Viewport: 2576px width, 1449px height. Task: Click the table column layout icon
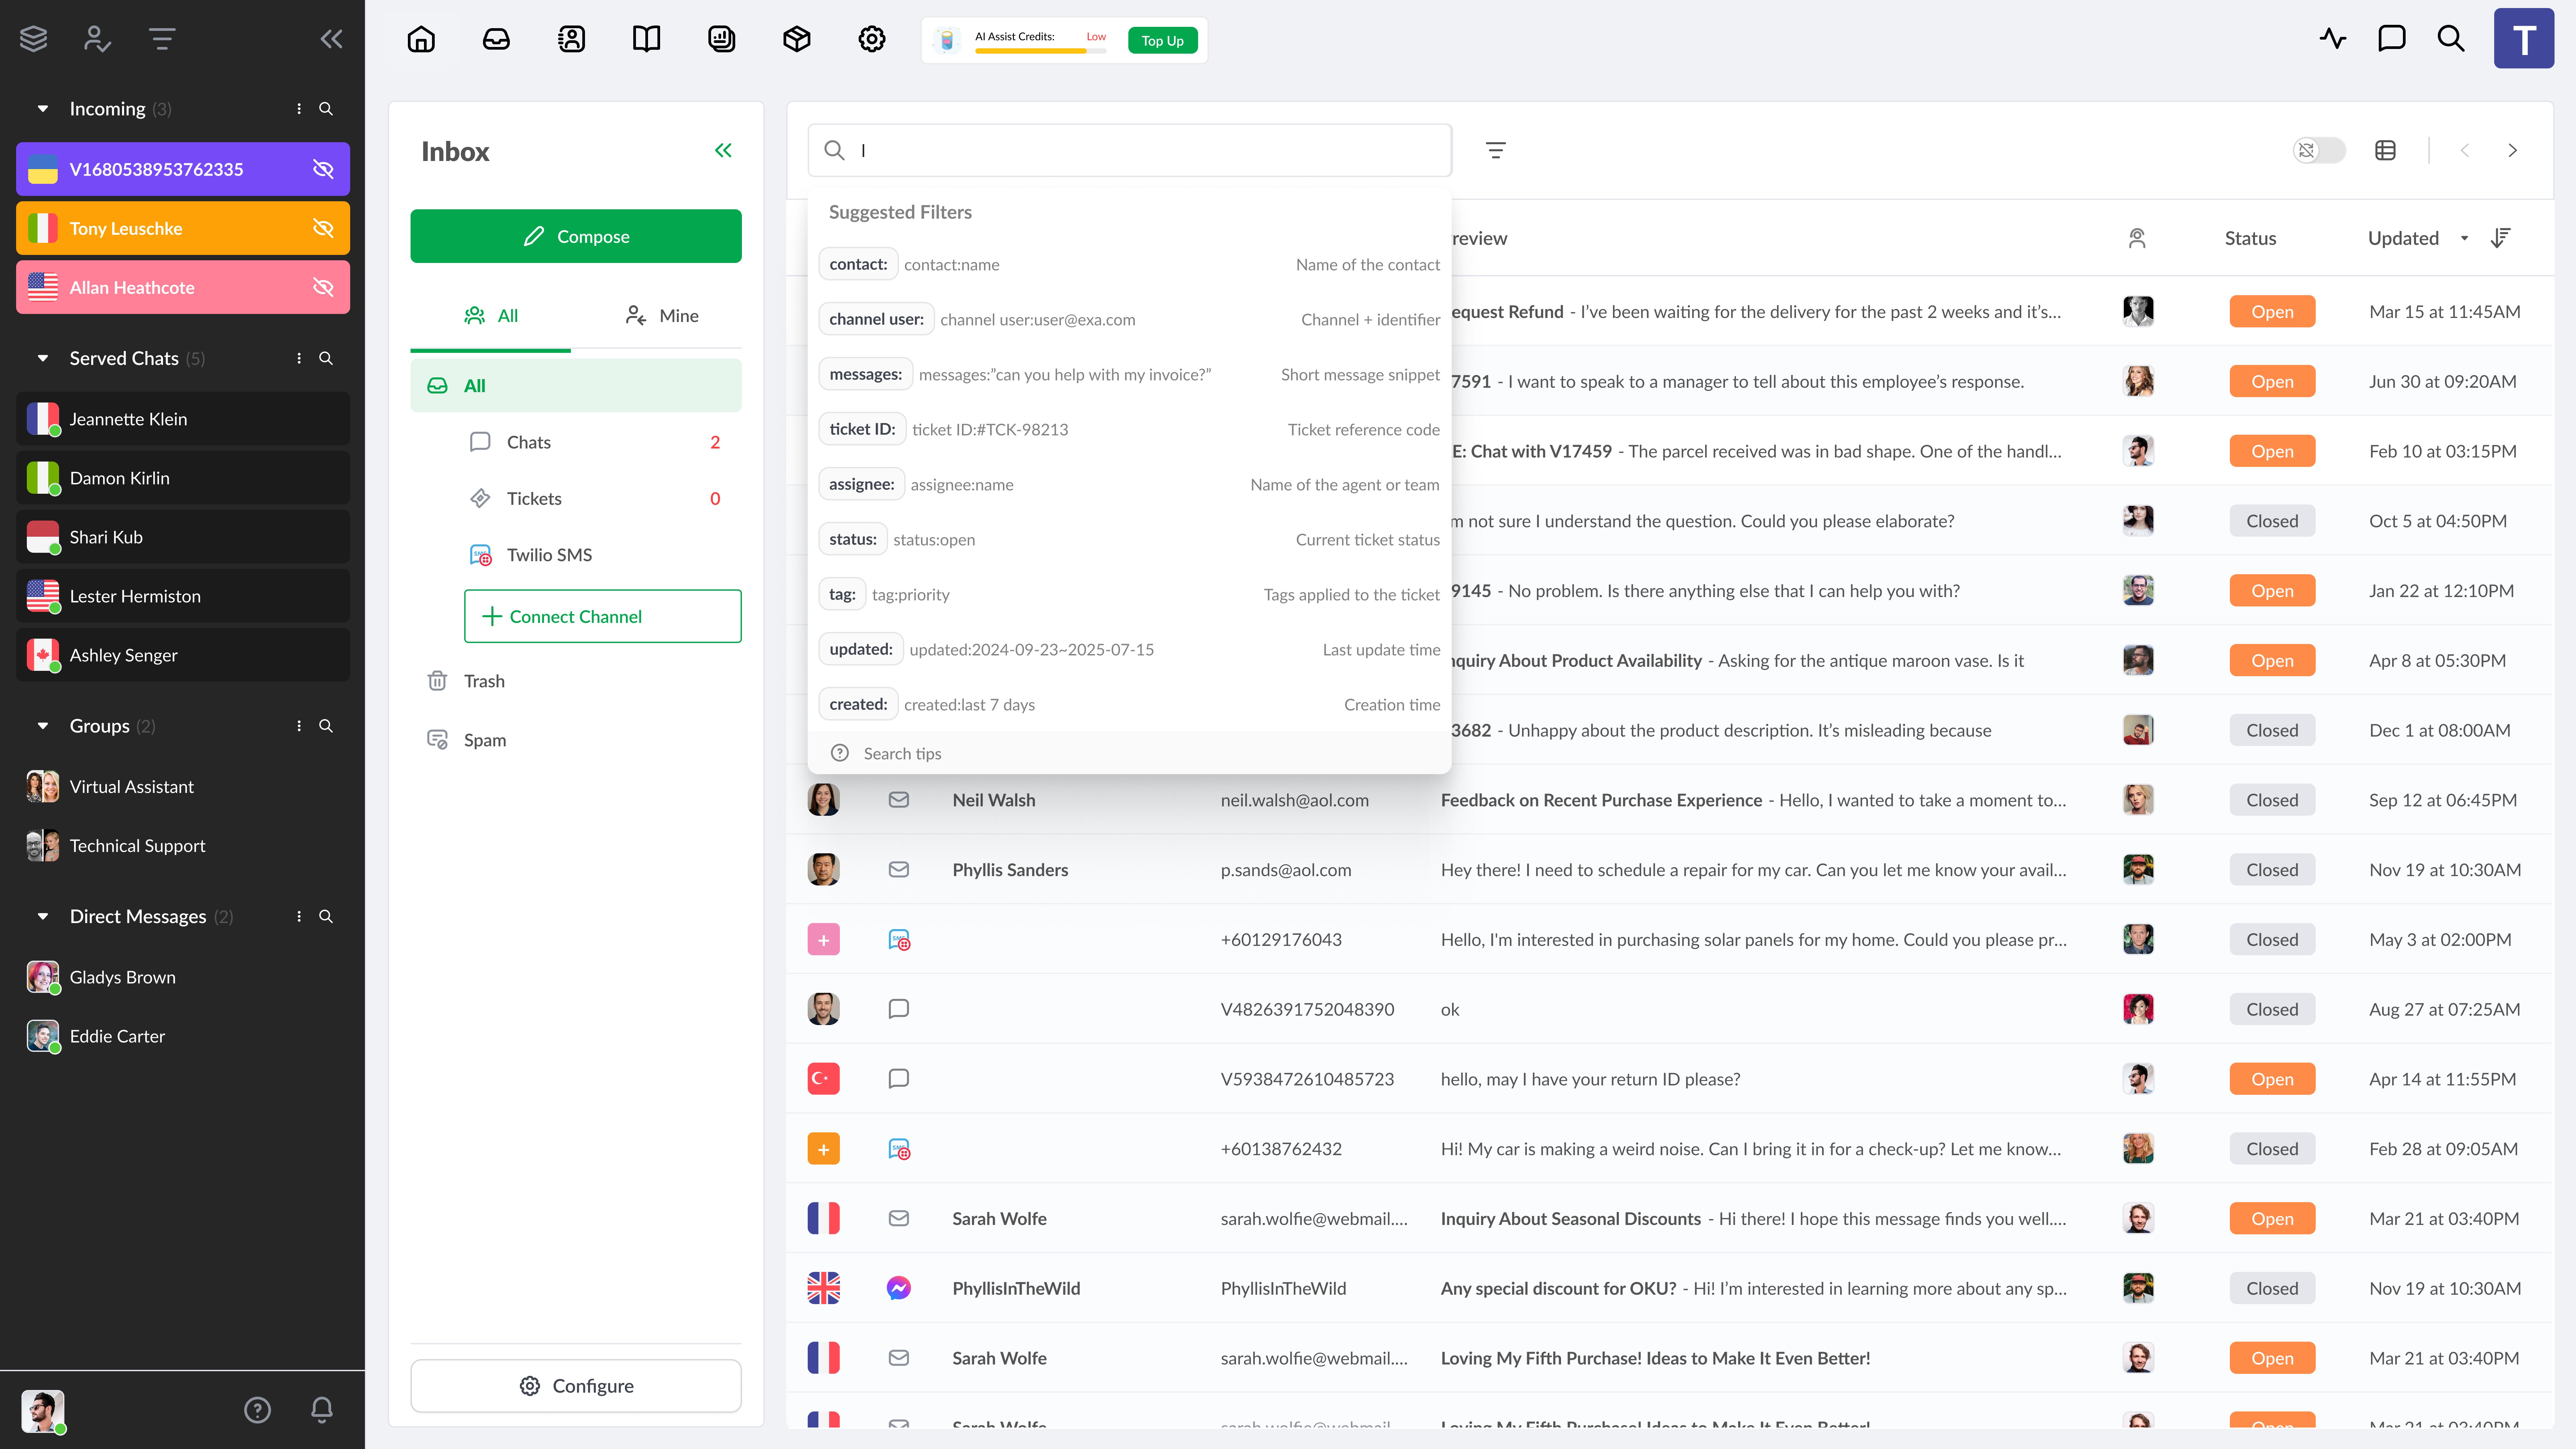pos(2385,150)
